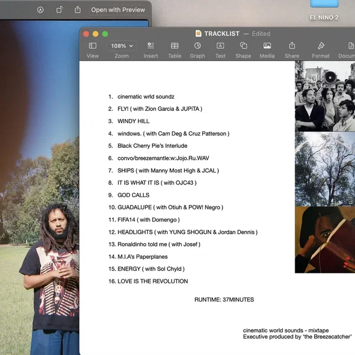
Task: Click the RUNTIME: 37MINUTES text
Action: pos(224,300)
